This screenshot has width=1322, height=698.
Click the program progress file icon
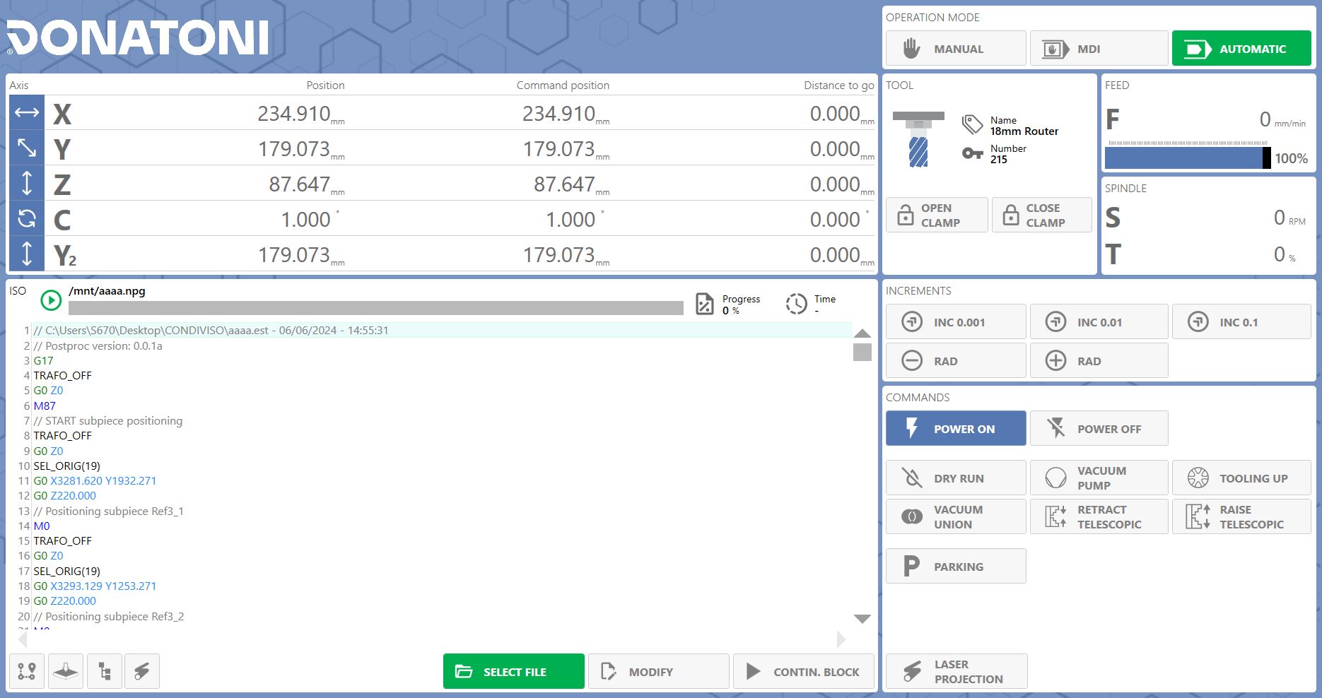click(x=705, y=304)
